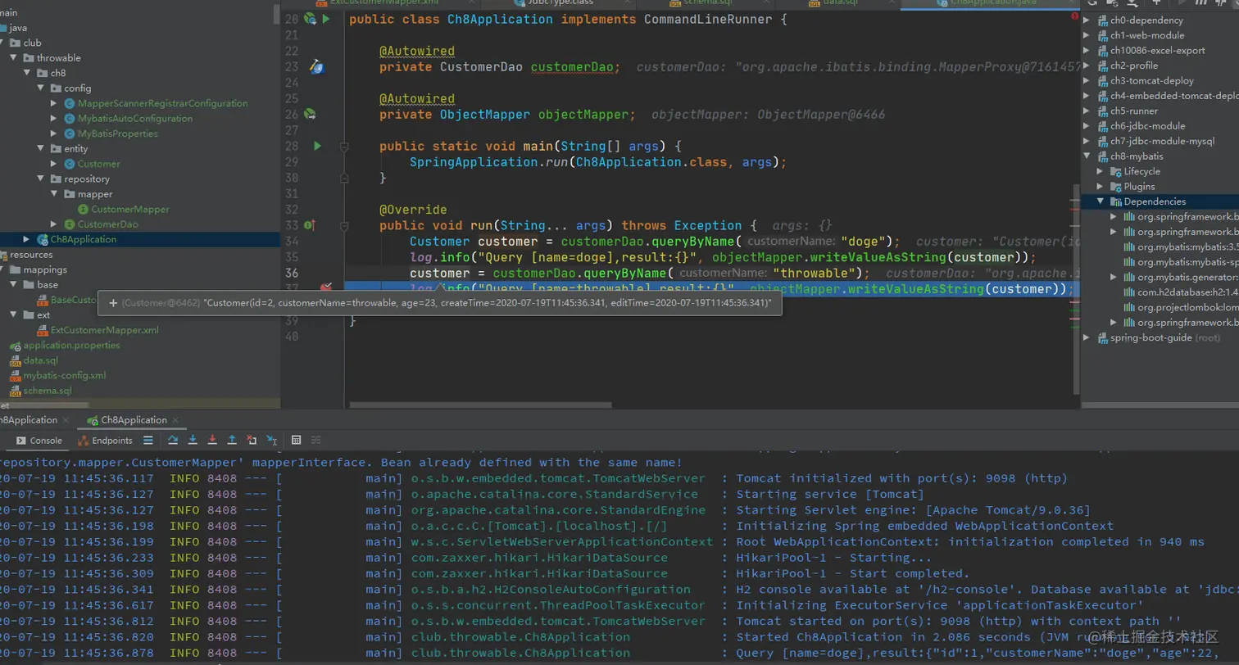The height and width of the screenshot is (665, 1239).
Task: Click the Step Into debugger icon
Action: pyautogui.click(x=193, y=441)
